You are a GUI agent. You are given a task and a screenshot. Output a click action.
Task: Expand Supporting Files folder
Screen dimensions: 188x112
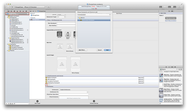coord(9,38)
